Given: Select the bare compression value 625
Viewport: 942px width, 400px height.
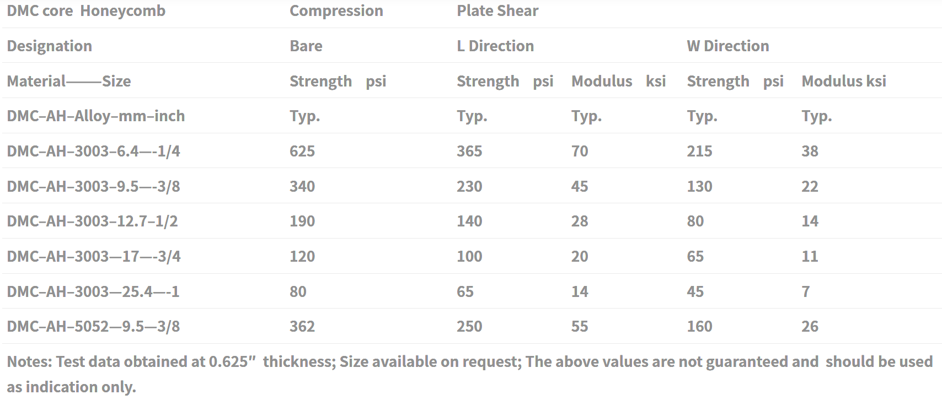Looking at the screenshot, I should tap(302, 151).
